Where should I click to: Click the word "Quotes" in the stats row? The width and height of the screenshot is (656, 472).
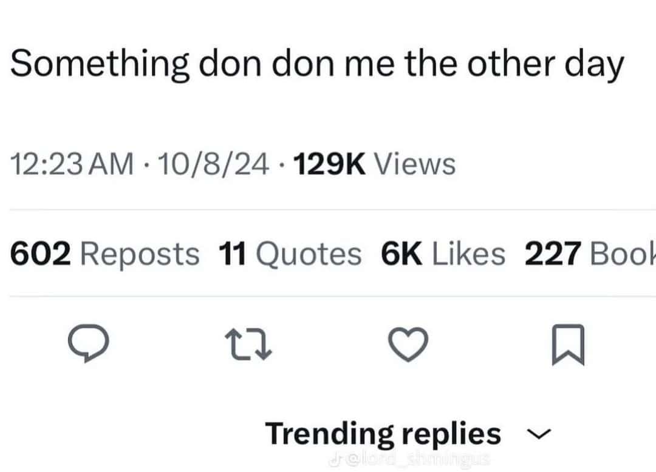pos(308,253)
